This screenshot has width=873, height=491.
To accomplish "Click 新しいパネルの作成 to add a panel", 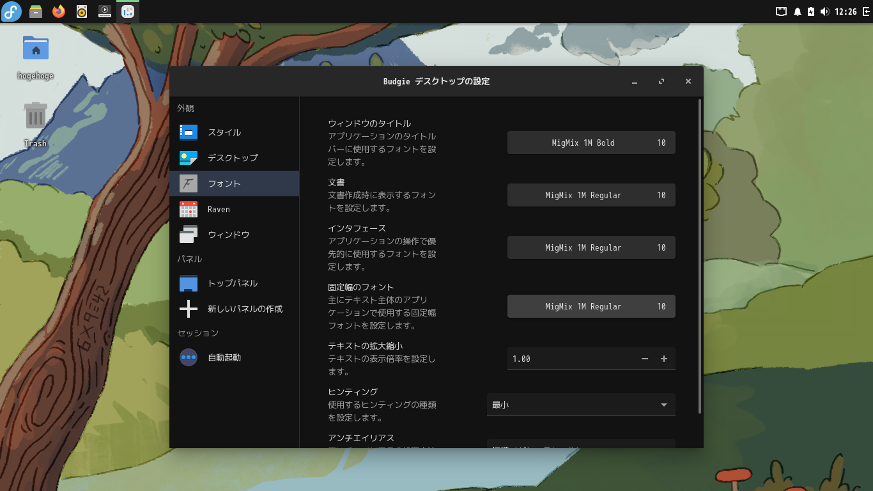I will pos(235,309).
